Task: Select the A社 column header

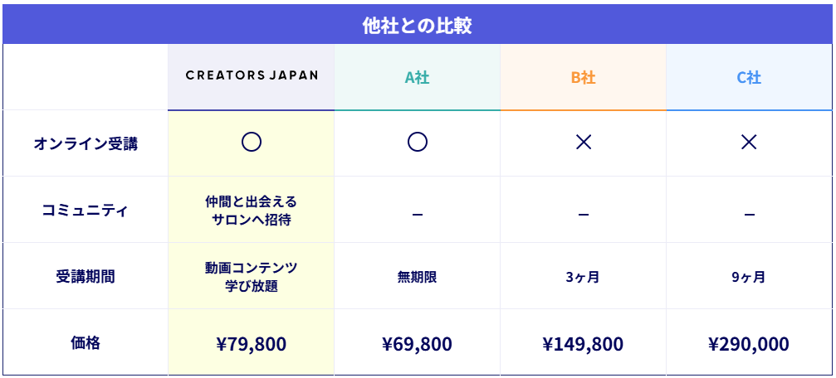Action: point(418,78)
